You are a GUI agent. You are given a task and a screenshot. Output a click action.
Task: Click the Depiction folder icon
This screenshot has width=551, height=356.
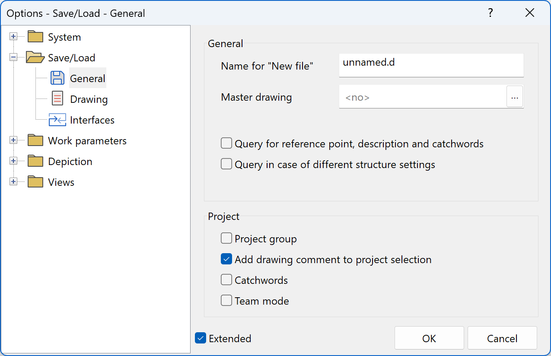click(35, 161)
